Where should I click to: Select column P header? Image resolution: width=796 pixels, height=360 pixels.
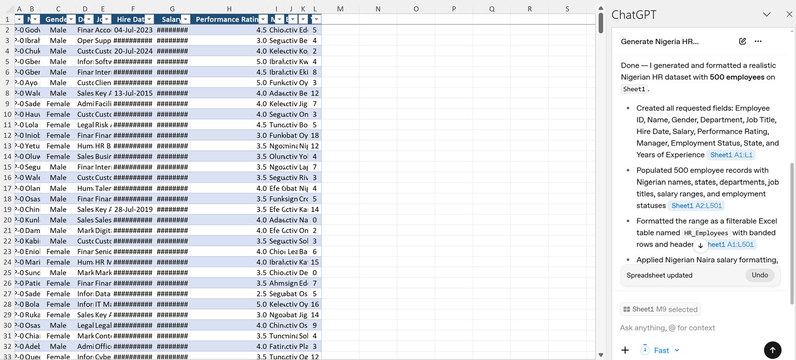(x=454, y=9)
